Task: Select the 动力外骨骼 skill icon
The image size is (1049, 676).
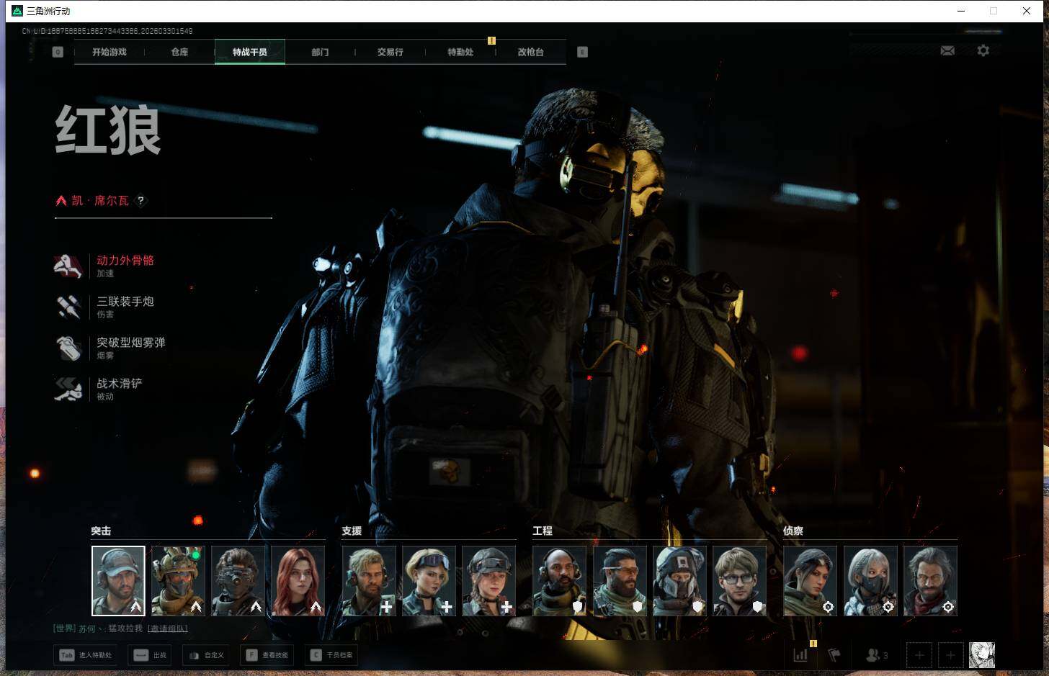Action: click(68, 266)
